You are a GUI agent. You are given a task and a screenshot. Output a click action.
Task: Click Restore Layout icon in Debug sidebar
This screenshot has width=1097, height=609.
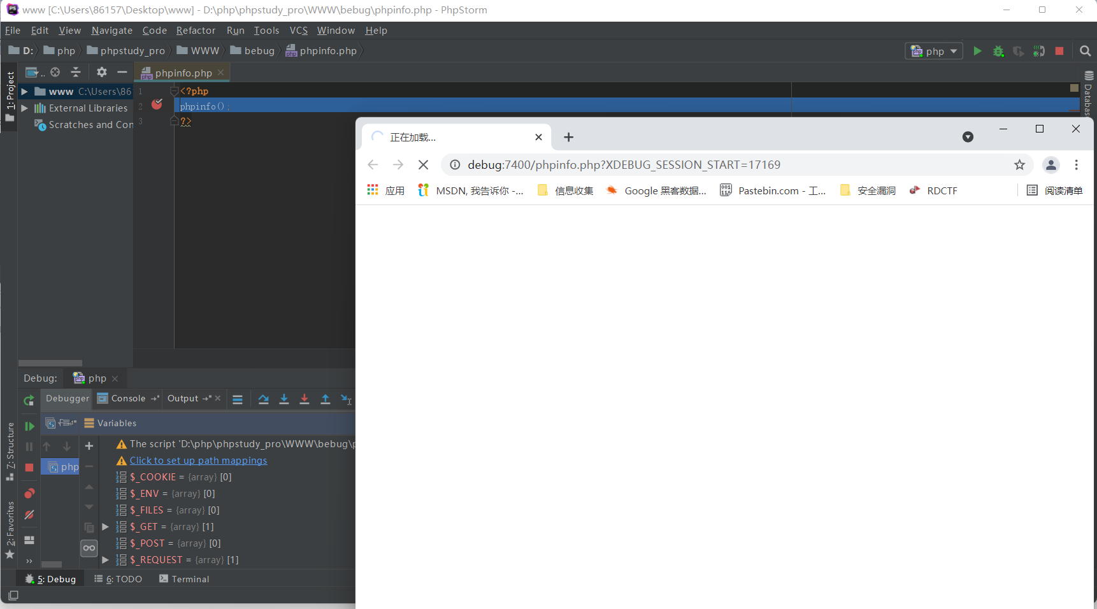tap(29, 540)
